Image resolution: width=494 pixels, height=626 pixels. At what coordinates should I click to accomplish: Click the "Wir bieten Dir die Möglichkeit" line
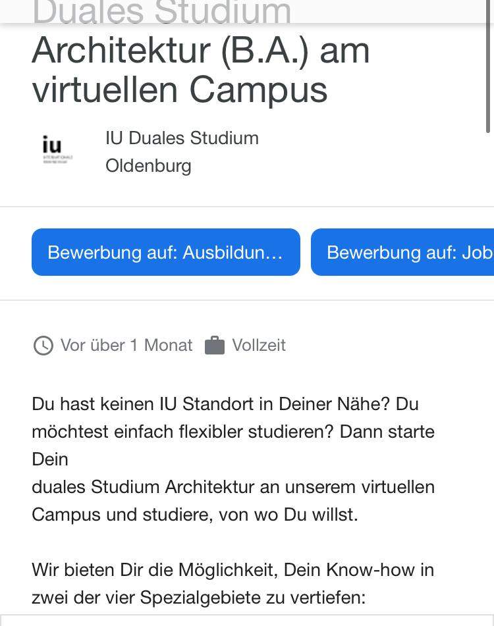(233, 569)
